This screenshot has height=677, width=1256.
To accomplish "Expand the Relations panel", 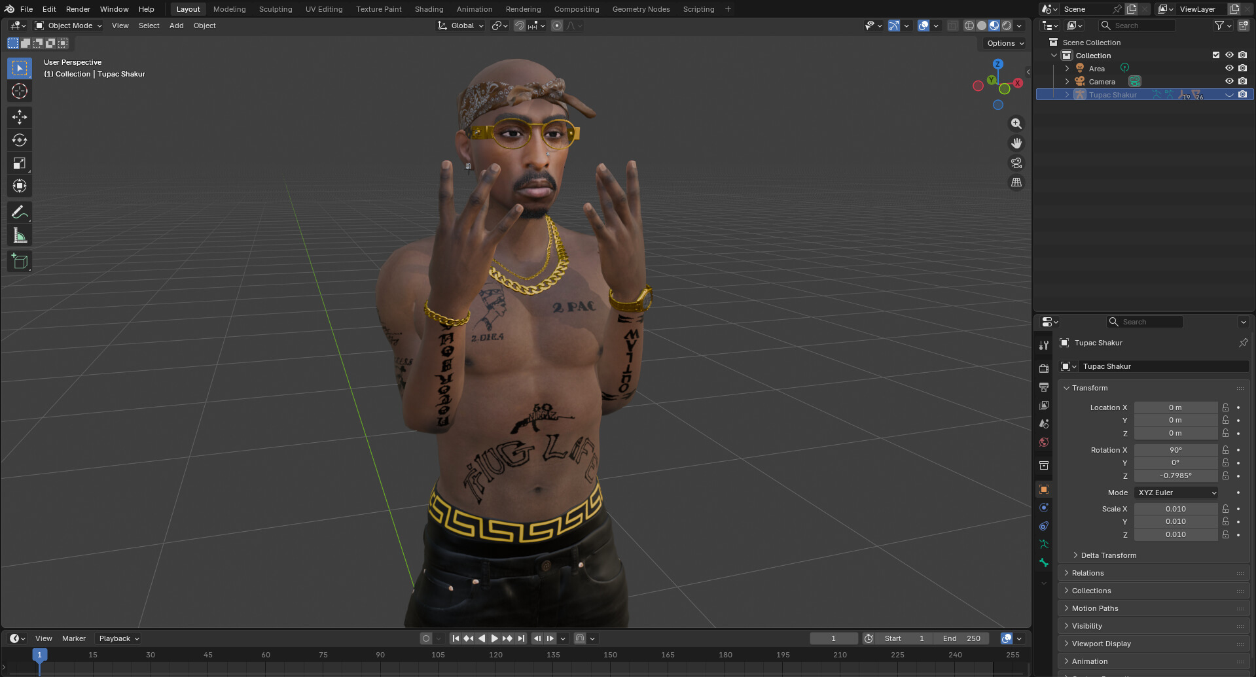I will (x=1154, y=573).
